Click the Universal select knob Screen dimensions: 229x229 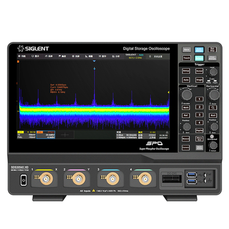click(213, 145)
